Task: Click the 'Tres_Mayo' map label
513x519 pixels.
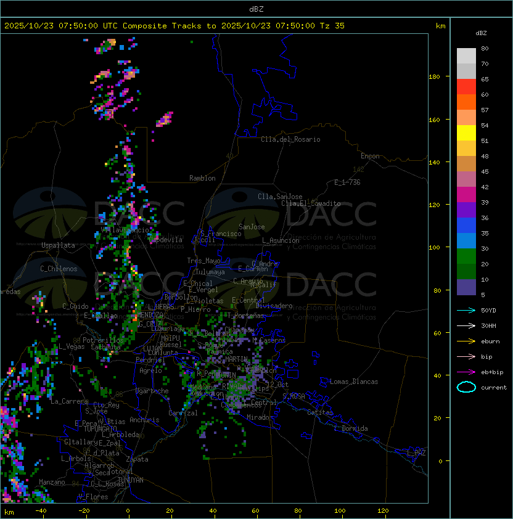Action: coord(203,261)
